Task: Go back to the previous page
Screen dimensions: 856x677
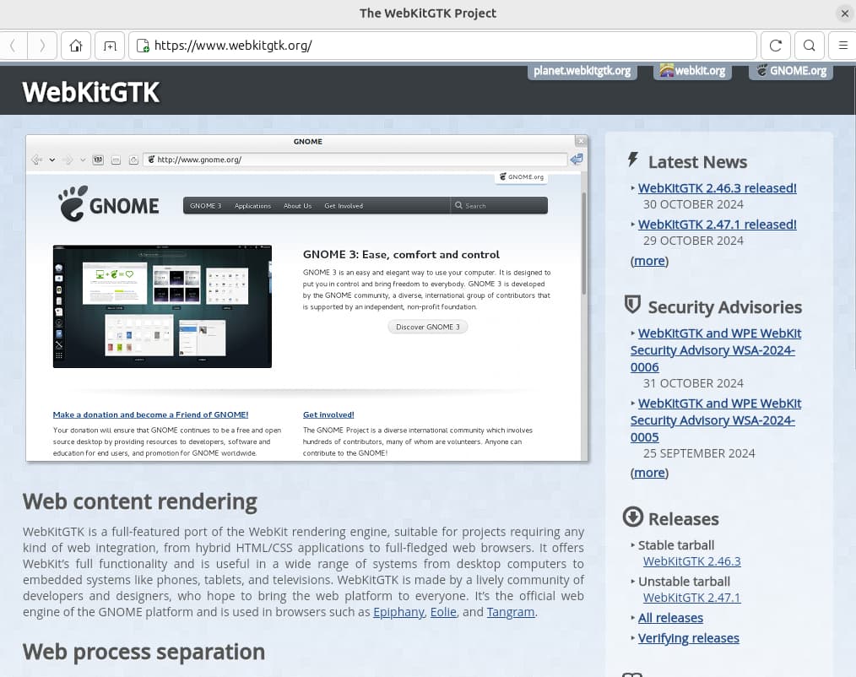Action: pos(14,46)
